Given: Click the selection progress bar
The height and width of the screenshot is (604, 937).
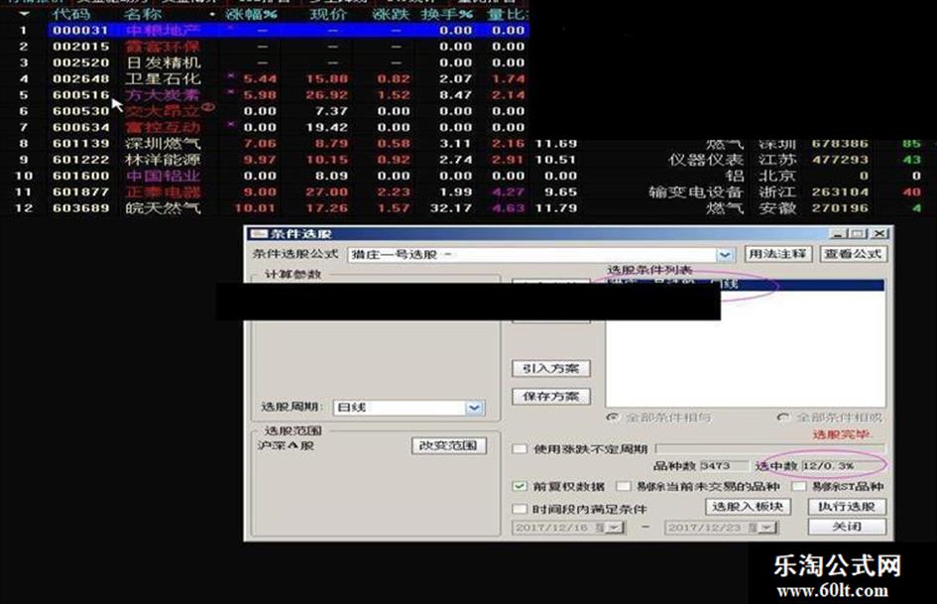Looking at the screenshot, I should [770, 448].
